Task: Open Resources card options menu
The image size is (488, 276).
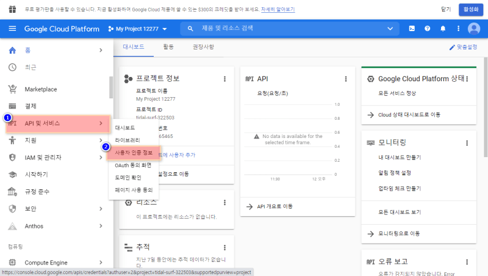Action: (x=224, y=203)
